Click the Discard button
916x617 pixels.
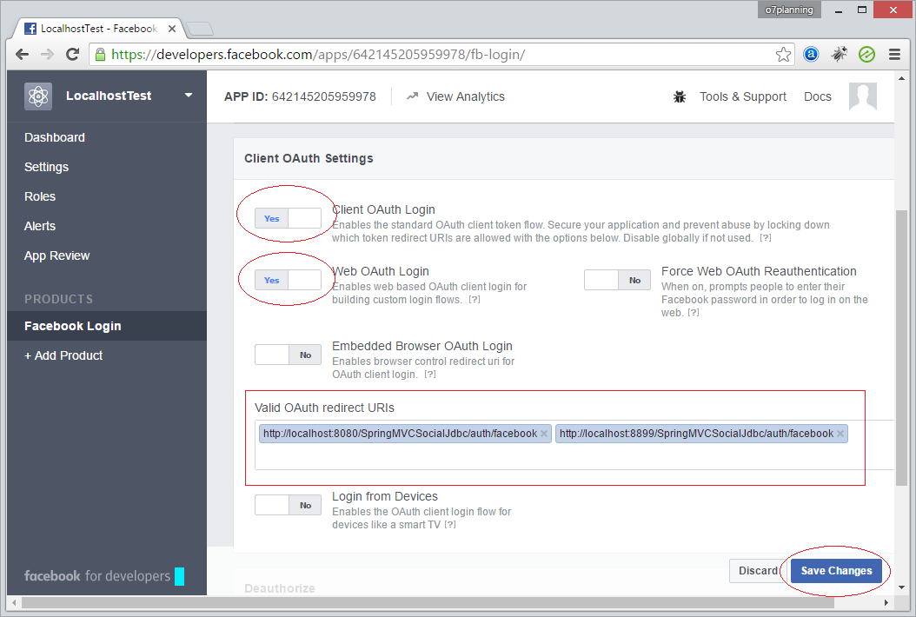tap(758, 571)
